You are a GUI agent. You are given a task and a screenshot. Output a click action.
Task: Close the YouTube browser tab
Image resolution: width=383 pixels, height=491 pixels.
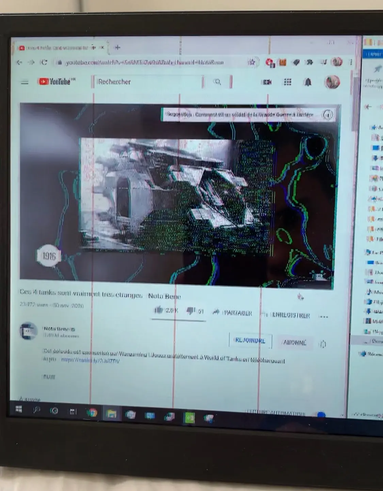[102, 48]
